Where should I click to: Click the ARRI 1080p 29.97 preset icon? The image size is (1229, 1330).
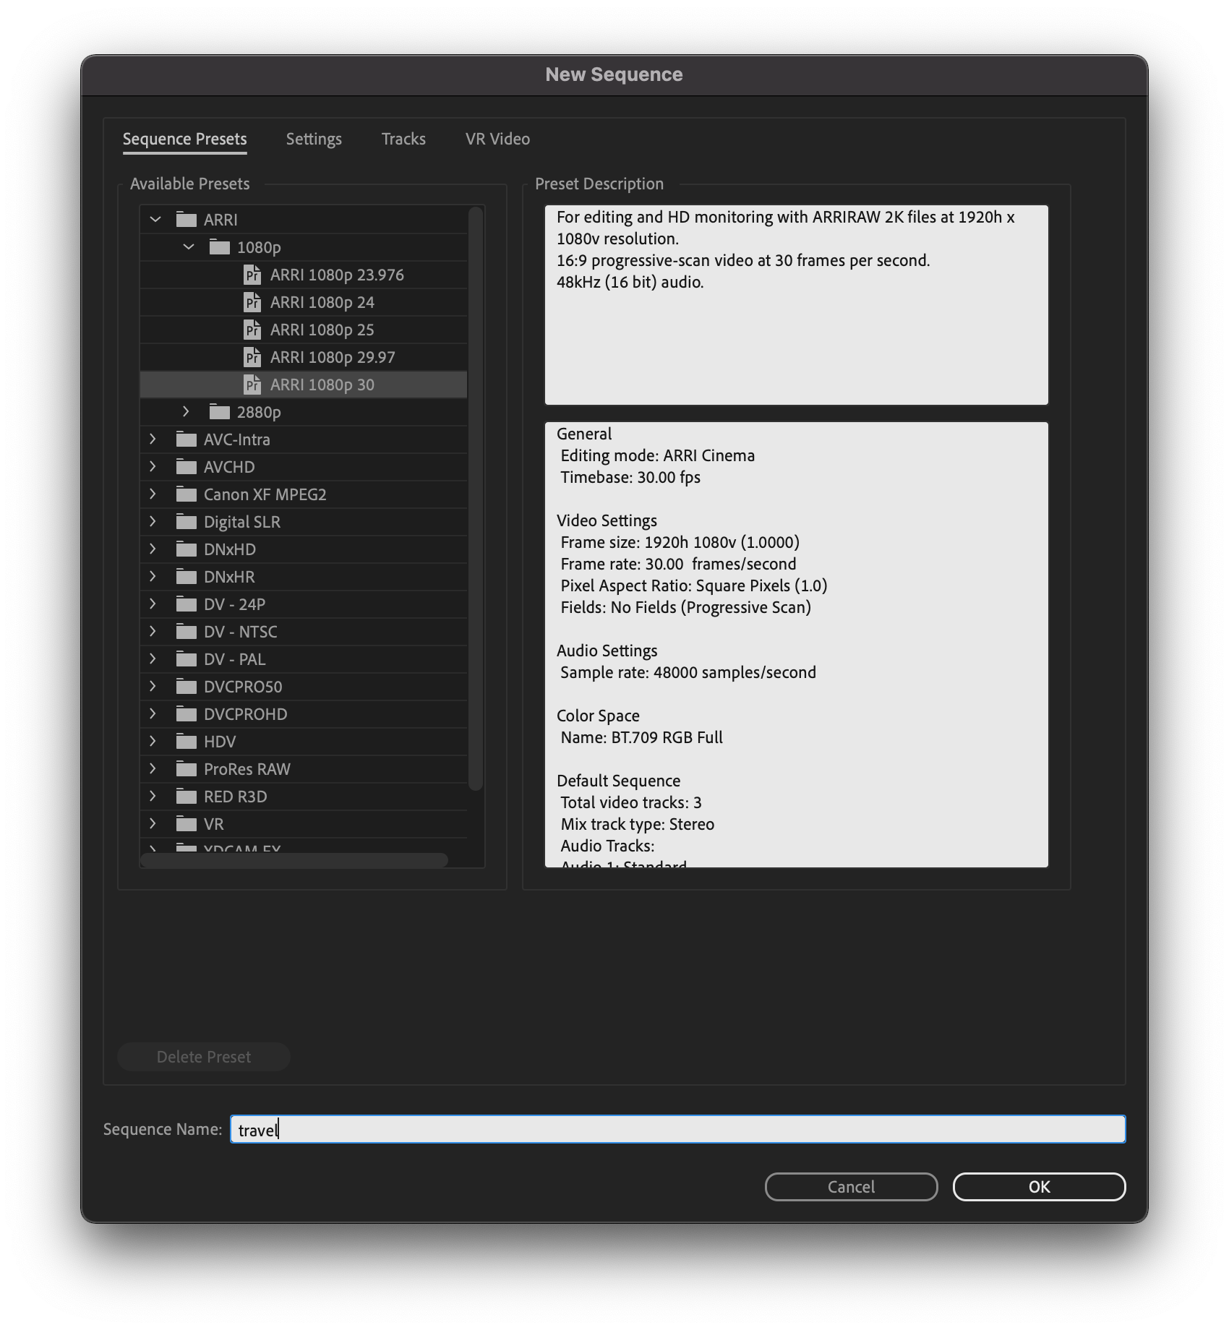tap(252, 357)
